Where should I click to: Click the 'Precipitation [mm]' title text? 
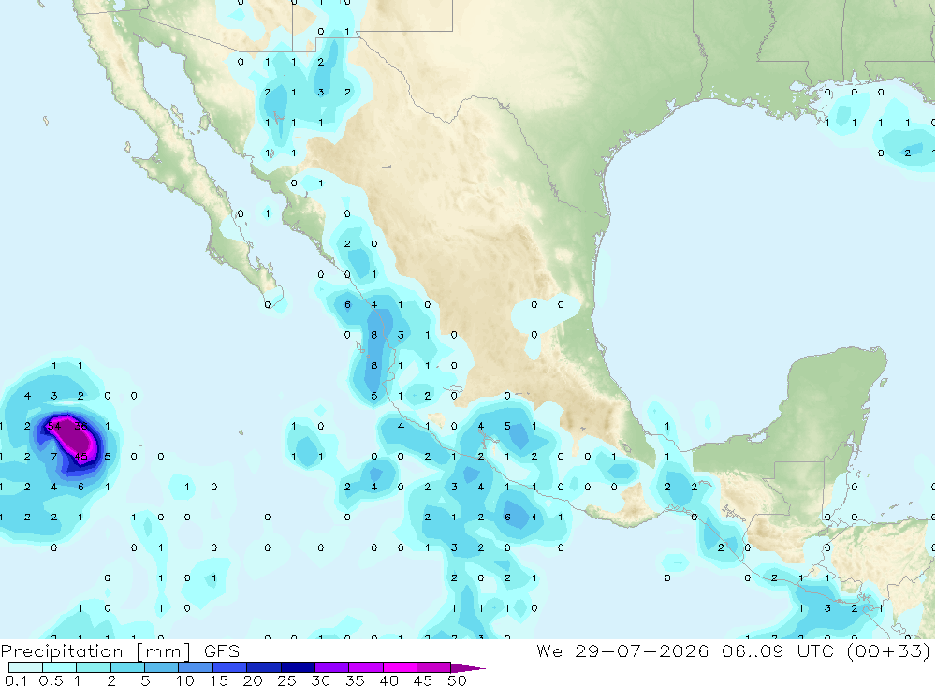pyautogui.click(x=95, y=651)
